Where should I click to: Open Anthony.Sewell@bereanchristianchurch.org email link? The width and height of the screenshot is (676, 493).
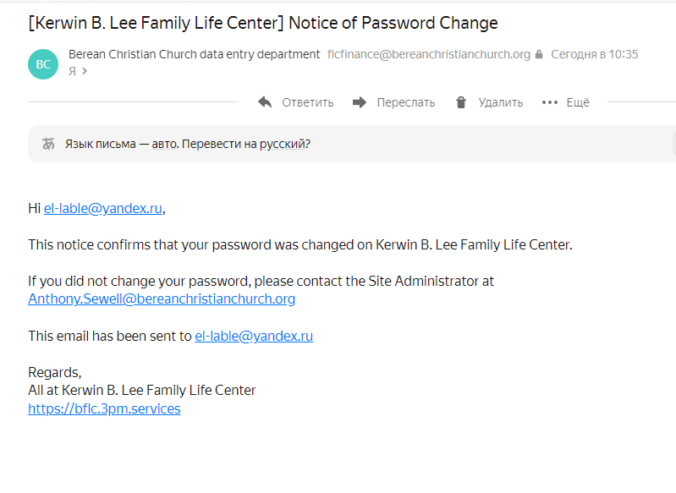[162, 299]
